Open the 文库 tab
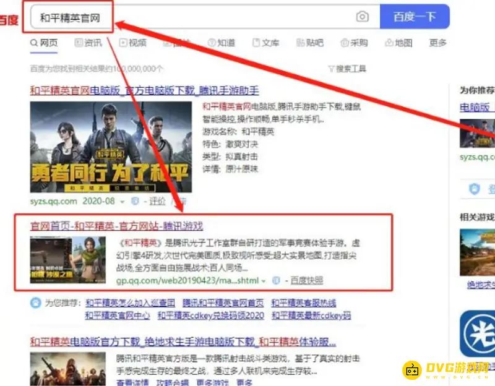495x386 pixels. (266, 43)
